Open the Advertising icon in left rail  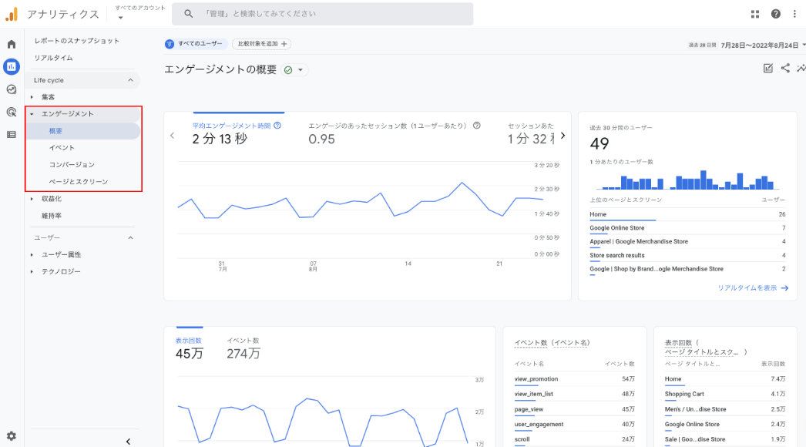[x=12, y=113]
